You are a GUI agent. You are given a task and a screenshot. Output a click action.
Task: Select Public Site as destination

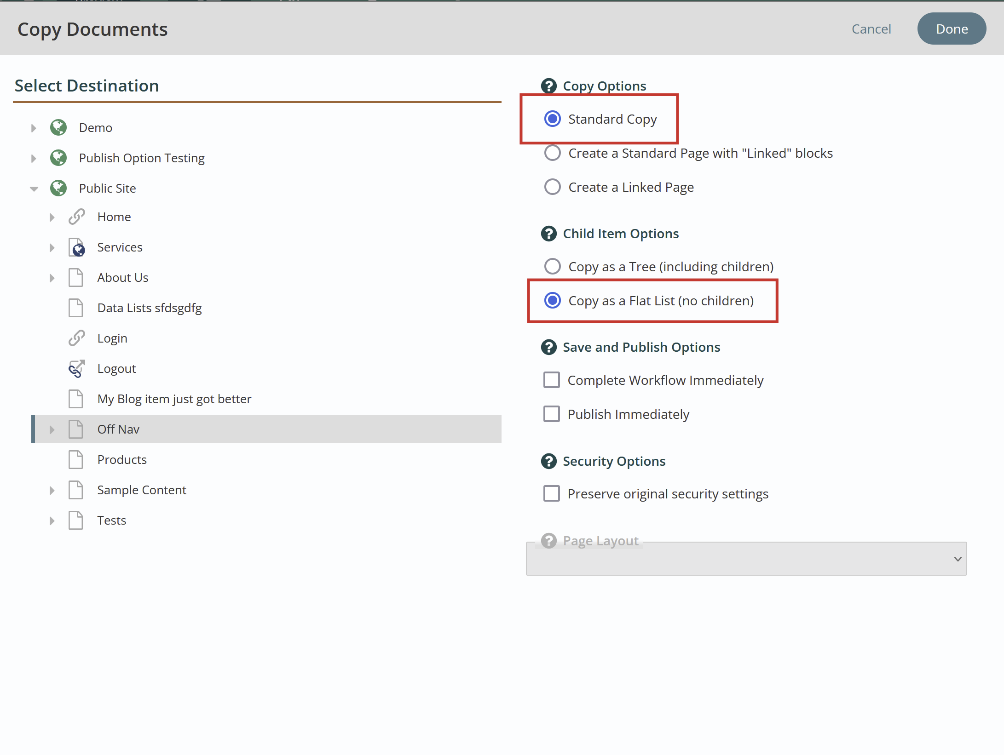coord(107,188)
